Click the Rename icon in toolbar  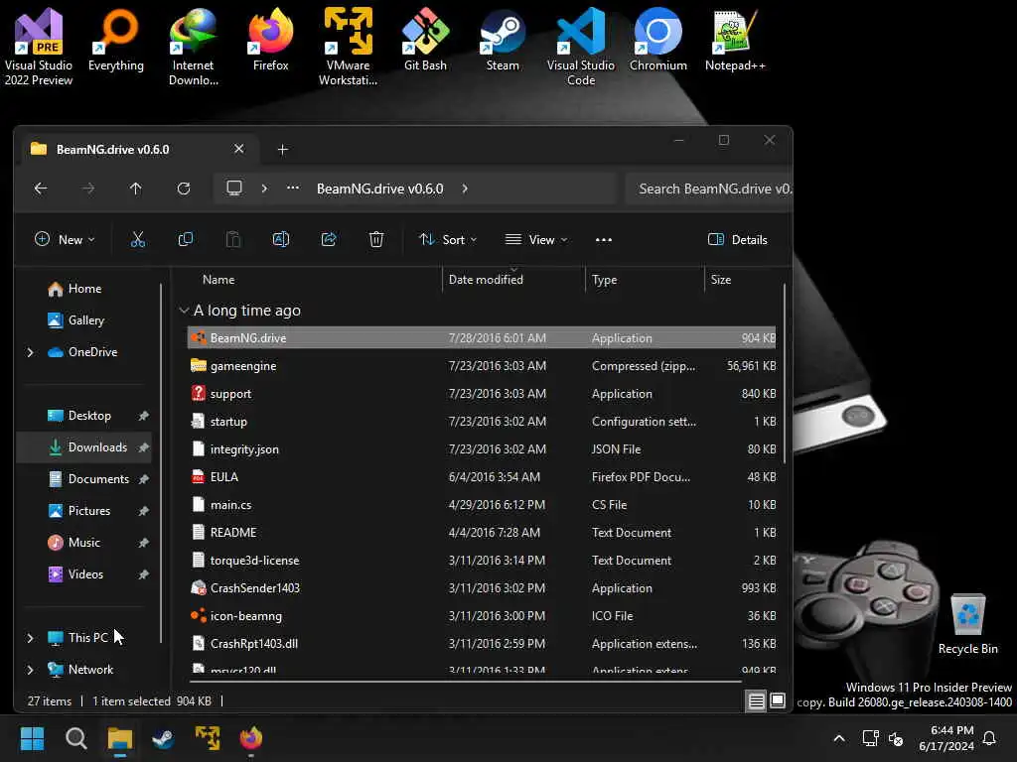click(281, 240)
